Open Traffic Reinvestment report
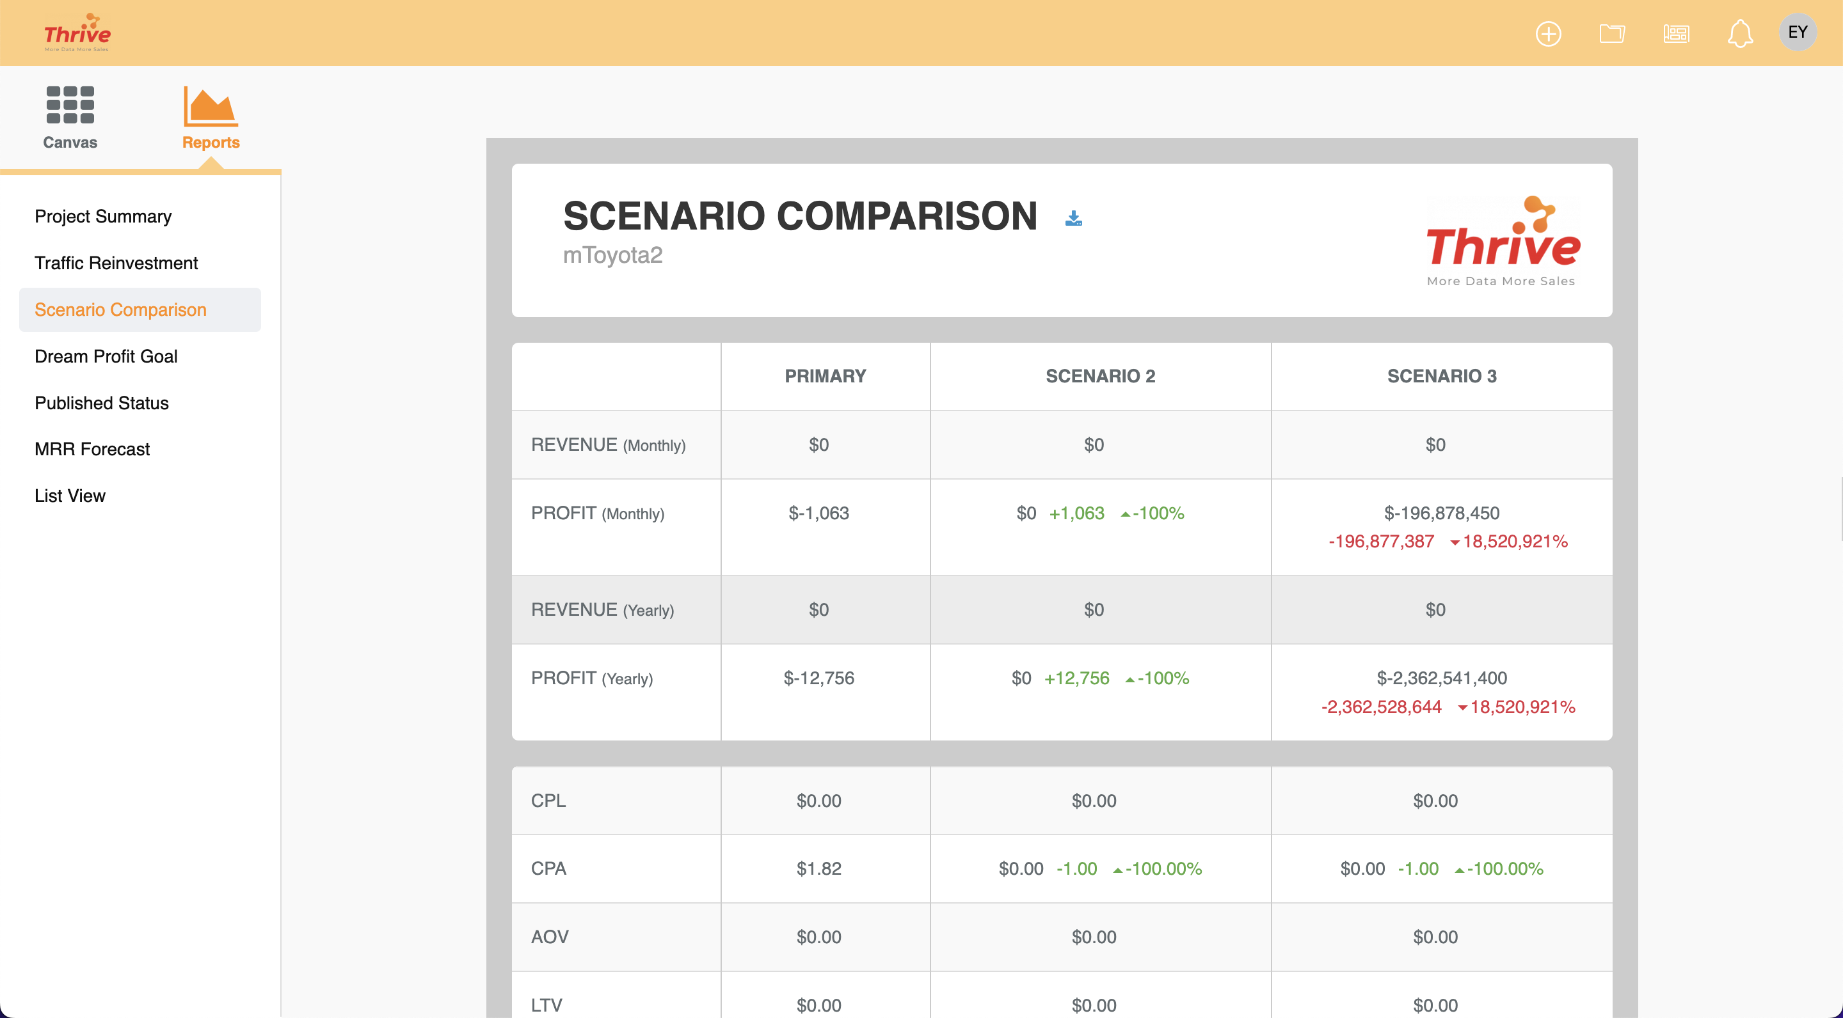Screen dimensions: 1843x1018 (116, 263)
